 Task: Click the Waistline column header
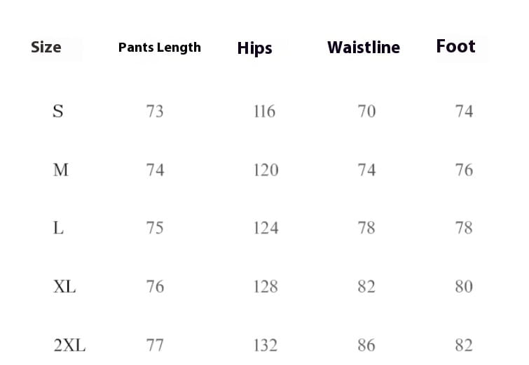pyautogui.click(x=364, y=48)
